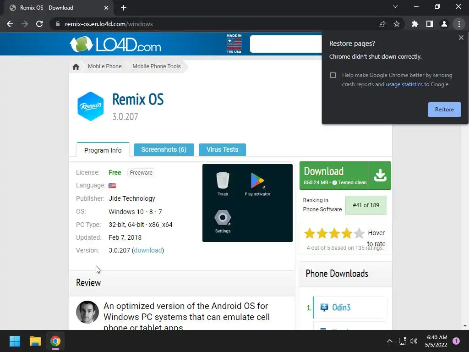The width and height of the screenshot is (469, 352).
Task: Open the usage statistics link
Action: 404,84
